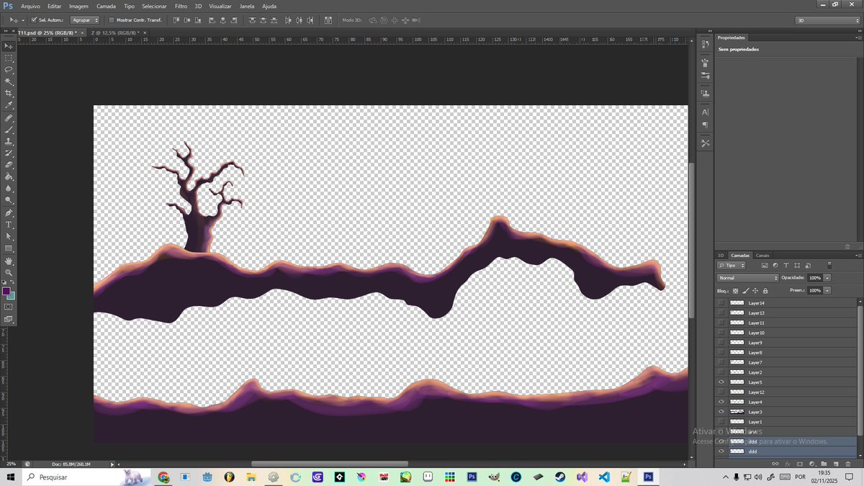This screenshot has height=486, width=864.
Task: Select the Brush tool
Action: pos(9,130)
